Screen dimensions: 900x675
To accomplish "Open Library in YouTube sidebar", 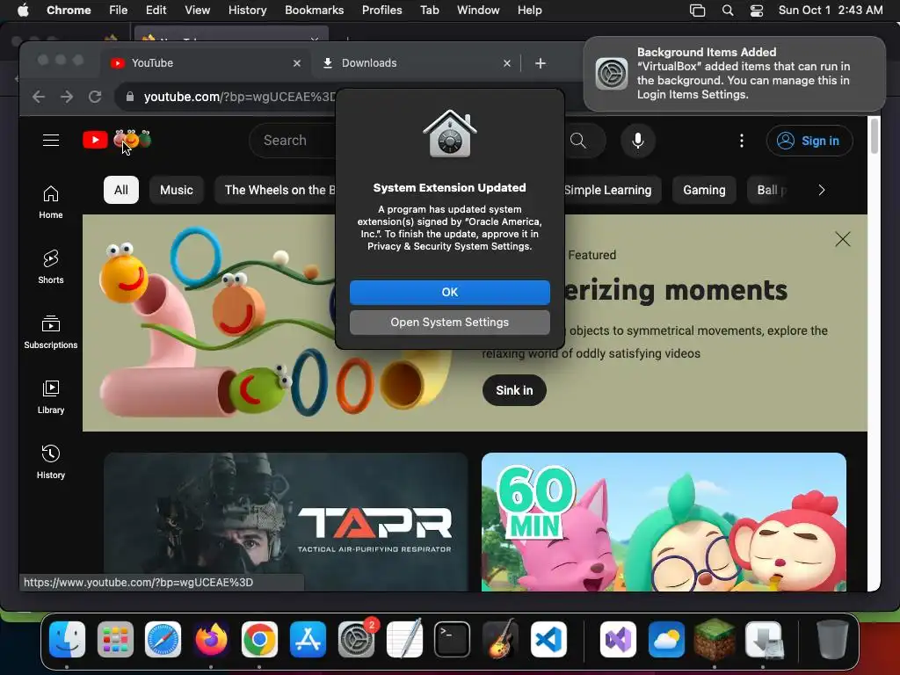I will (x=51, y=397).
